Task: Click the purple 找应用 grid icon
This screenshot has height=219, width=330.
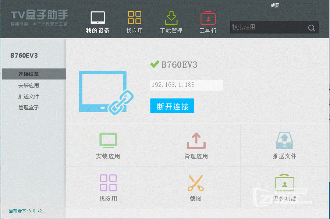Action: coord(108,183)
